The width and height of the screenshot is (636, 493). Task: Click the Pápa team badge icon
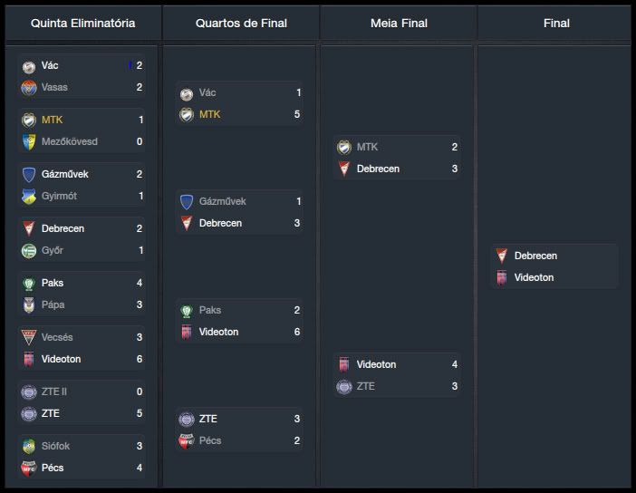[29, 305]
